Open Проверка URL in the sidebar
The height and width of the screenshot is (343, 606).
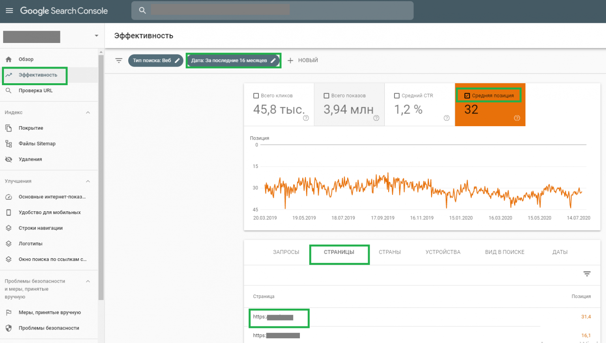36,91
